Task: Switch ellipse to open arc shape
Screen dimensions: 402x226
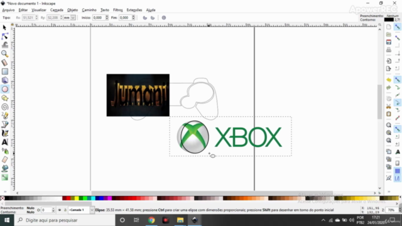Action: [153, 18]
